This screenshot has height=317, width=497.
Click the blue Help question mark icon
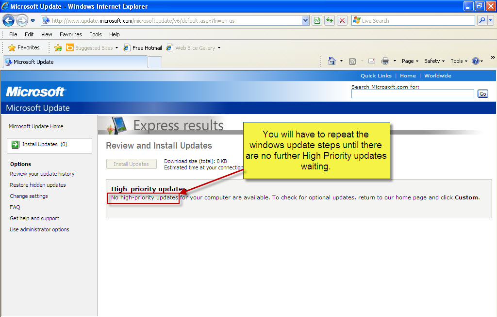pyautogui.click(x=476, y=61)
